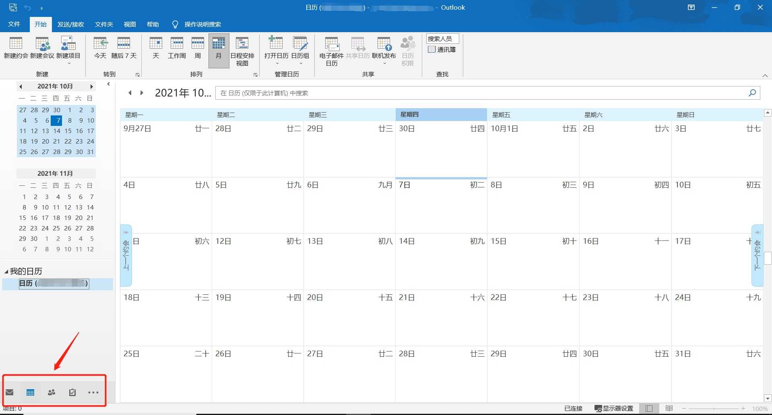Collapse the folder pane arrow
This screenshot has width=772, height=415.
108,84
